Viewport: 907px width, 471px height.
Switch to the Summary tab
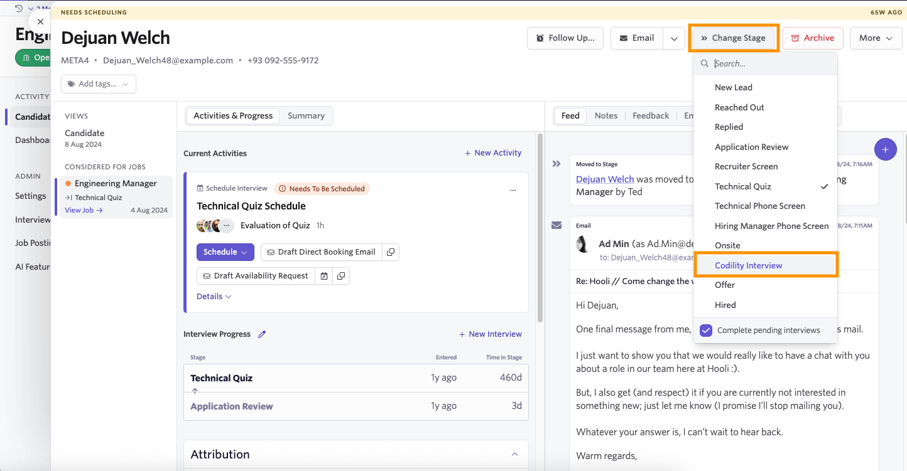[x=306, y=115]
